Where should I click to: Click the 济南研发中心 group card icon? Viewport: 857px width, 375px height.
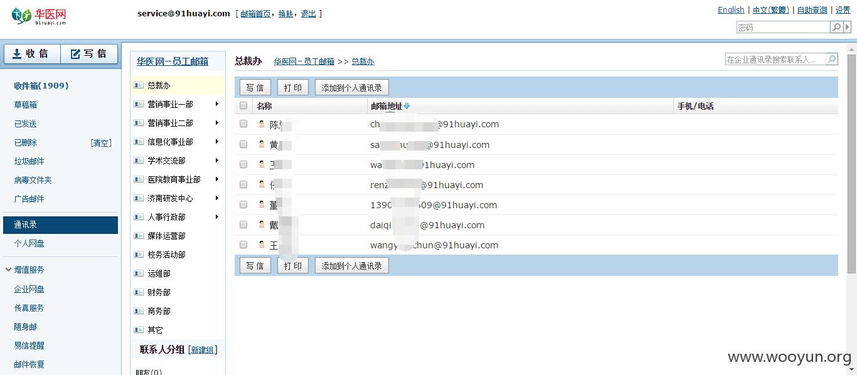pos(139,198)
